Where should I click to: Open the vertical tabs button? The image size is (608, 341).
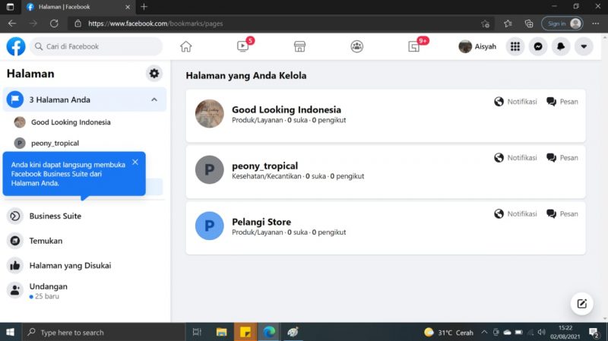pyautogui.click(x=10, y=7)
